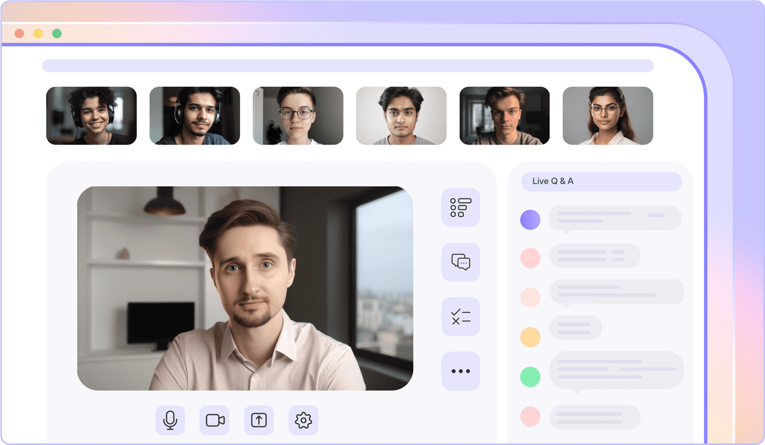This screenshot has height=445, width=765.
Task: Click the first Q&A message bubble
Action: click(x=615, y=217)
